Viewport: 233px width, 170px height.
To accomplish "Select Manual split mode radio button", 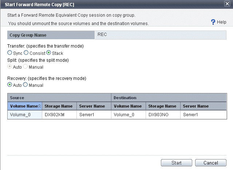I will coord(25,66).
